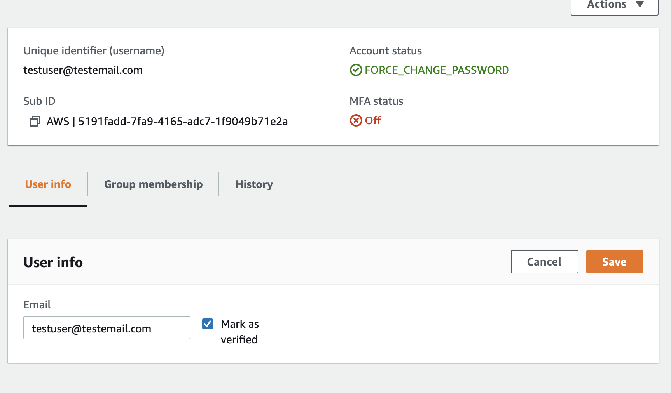Click the downward triangle on Actions

click(x=641, y=5)
